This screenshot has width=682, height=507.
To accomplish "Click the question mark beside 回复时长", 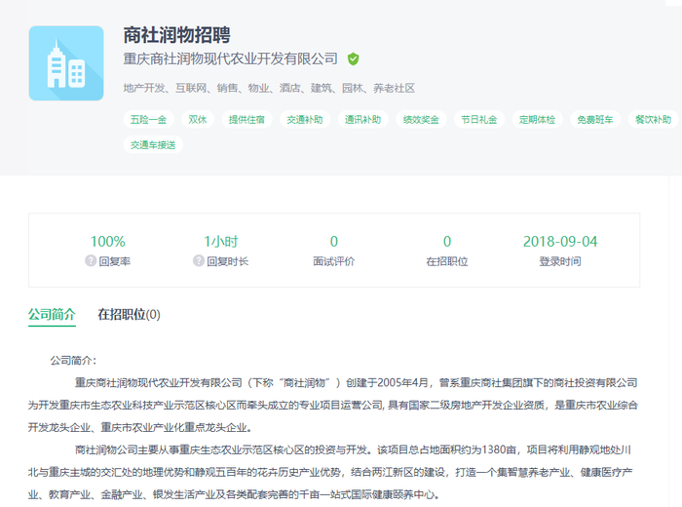I will pos(199,260).
